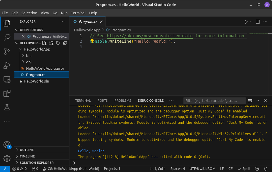Split the editor to the right
Screen dimensions: 272x172
pos(258,22)
